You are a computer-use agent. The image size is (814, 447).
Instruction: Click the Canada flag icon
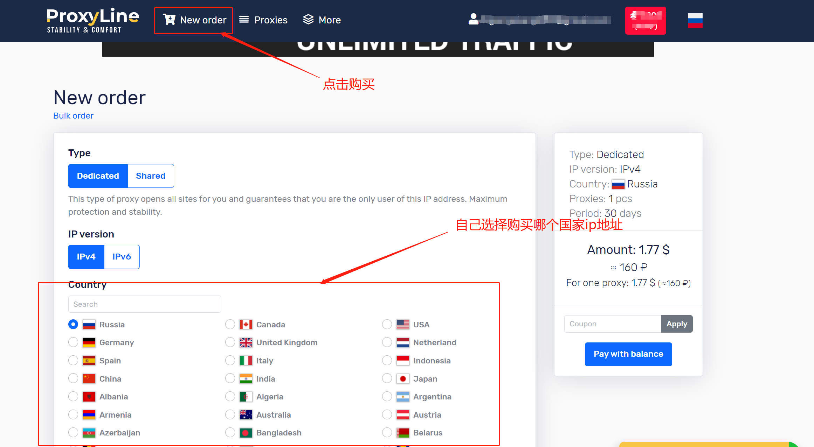click(x=246, y=325)
